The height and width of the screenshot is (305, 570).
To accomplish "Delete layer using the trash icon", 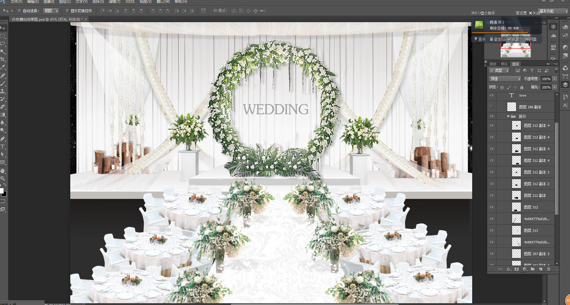I will [x=548, y=269].
